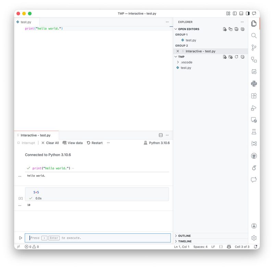Clear All interactive cells
Image resolution: width=274 pixels, height=268 pixels.
pos(50,143)
